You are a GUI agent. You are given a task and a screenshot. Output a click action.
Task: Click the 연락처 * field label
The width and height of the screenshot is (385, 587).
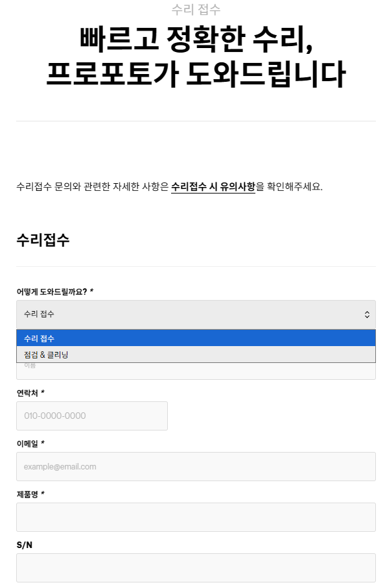30,393
